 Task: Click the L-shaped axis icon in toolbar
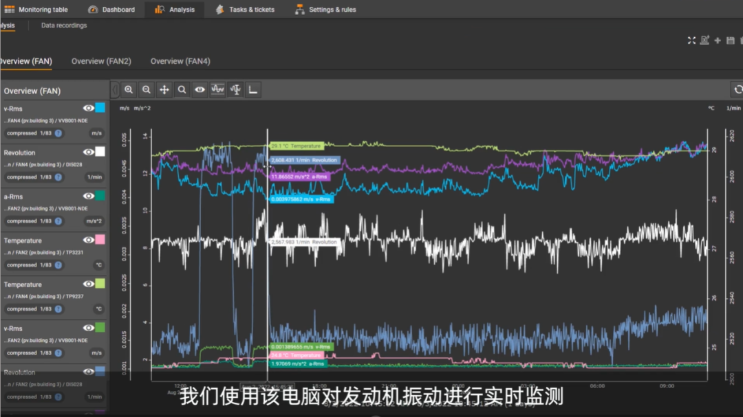[x=253, y=89]
